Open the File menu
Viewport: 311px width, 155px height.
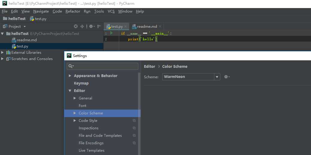pos(4,11)
